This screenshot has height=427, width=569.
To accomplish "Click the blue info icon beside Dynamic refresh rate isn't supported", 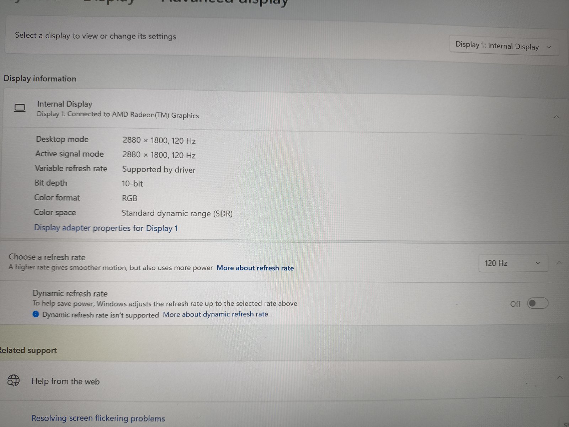I will tap(36, 314).
